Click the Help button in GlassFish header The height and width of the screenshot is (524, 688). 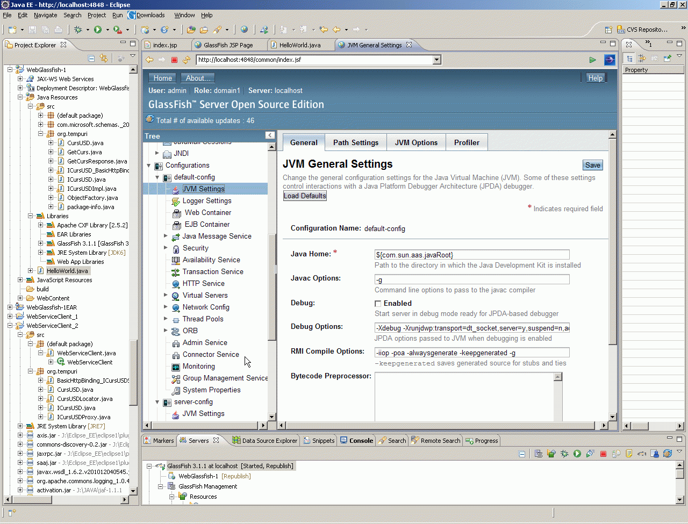(x=595, y=78)
